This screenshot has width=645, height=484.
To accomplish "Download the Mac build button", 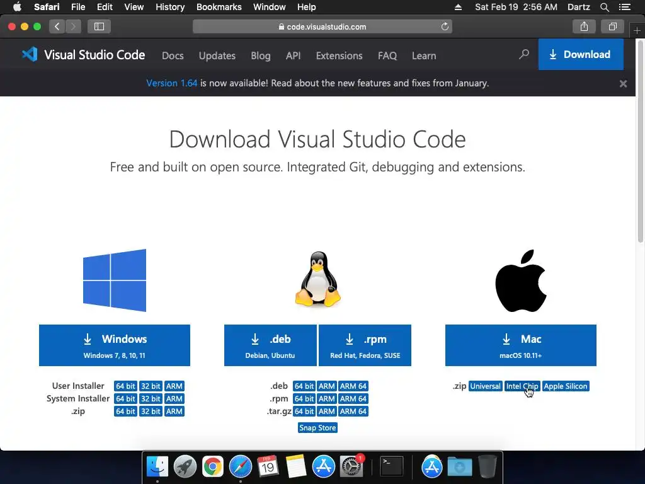I will click(x=521, y=345).
